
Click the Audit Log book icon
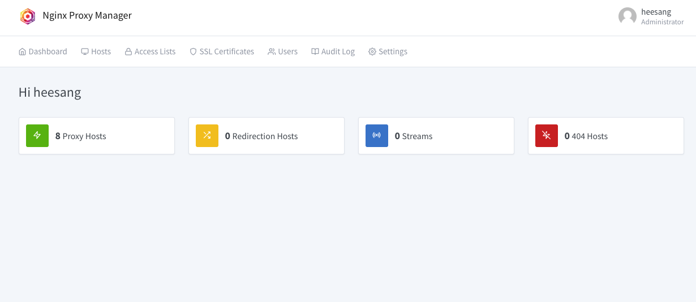(x=315, y=51)
